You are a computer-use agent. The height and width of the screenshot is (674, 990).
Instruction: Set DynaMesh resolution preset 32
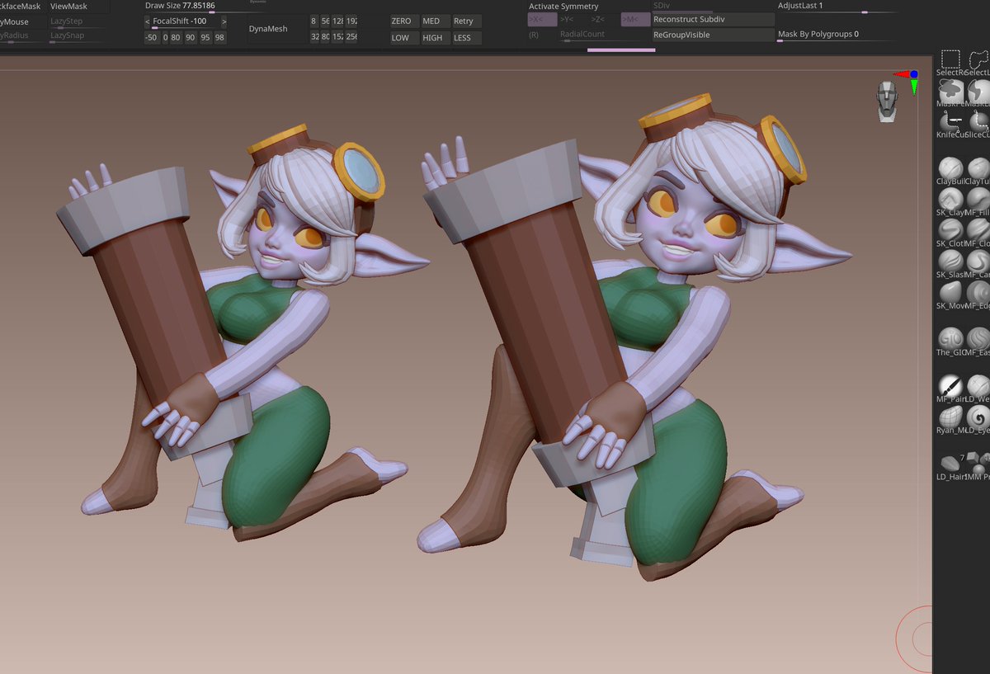tap(314, 38)
